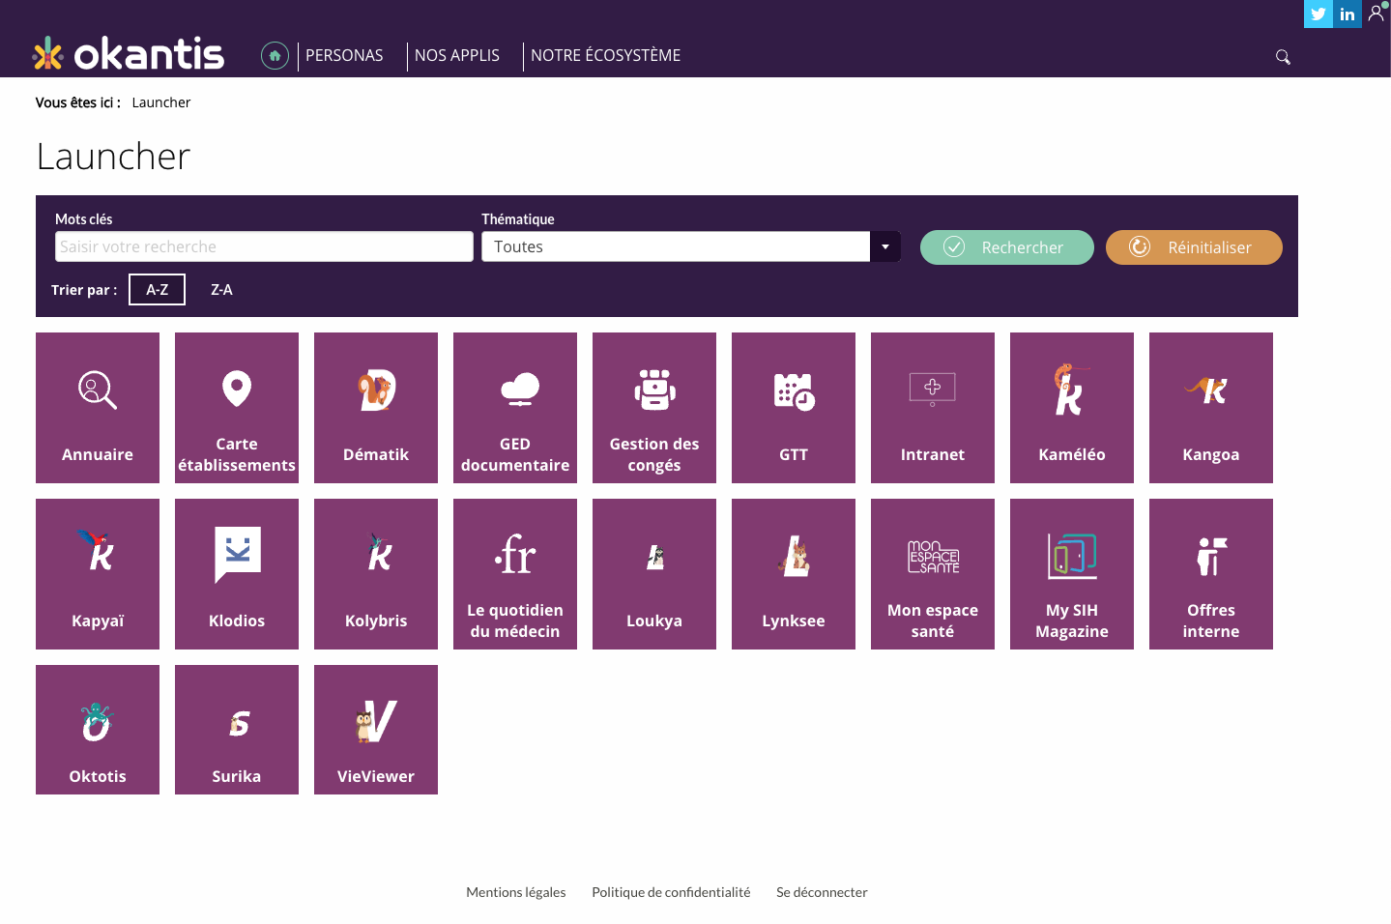Open the user account icon
This screenshot has height=924, width=1391.
point(1377,14)
